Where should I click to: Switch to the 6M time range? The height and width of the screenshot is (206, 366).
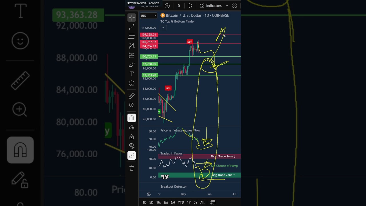coord(173,202)
